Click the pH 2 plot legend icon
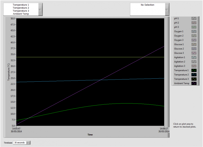 coord(194,23)
